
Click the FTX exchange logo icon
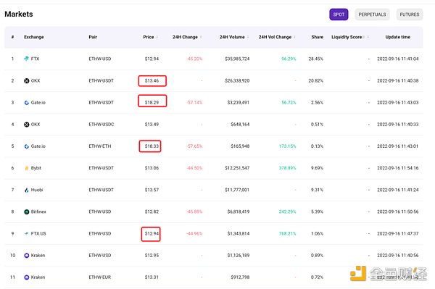[x=26, y=59]
